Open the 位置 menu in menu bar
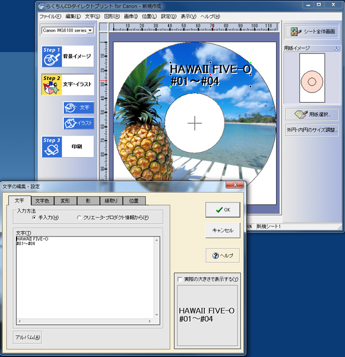345x357 pixels. pos(149,17)
